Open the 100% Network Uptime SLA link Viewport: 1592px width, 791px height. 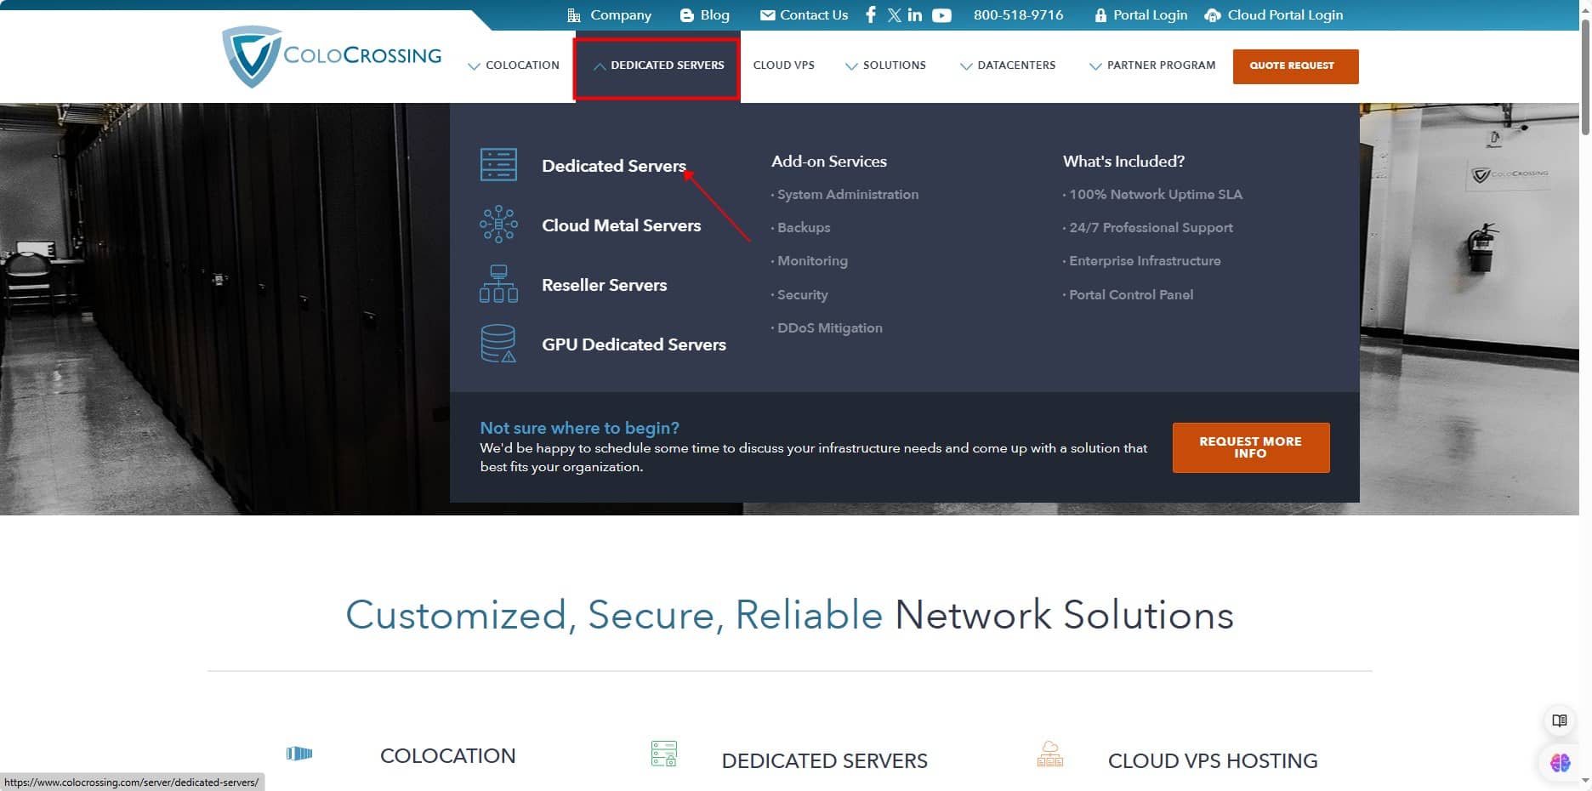coord(1155,195)
